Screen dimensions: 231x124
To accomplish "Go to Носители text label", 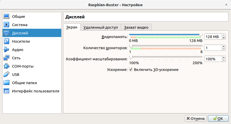I will (x=21, y=41).
